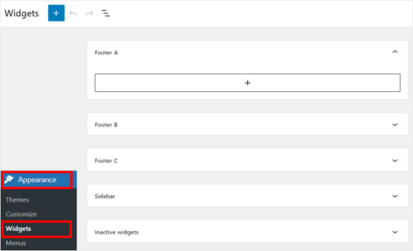
Task: Open the Menus submenu item
Action: pos(16,243)
